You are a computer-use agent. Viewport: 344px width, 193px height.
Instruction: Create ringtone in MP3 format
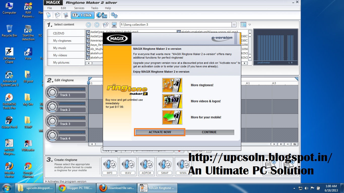click(110, 166)
